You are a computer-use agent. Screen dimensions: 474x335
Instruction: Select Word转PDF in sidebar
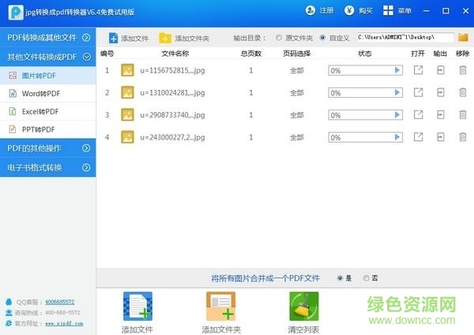[x=47, y=94]
